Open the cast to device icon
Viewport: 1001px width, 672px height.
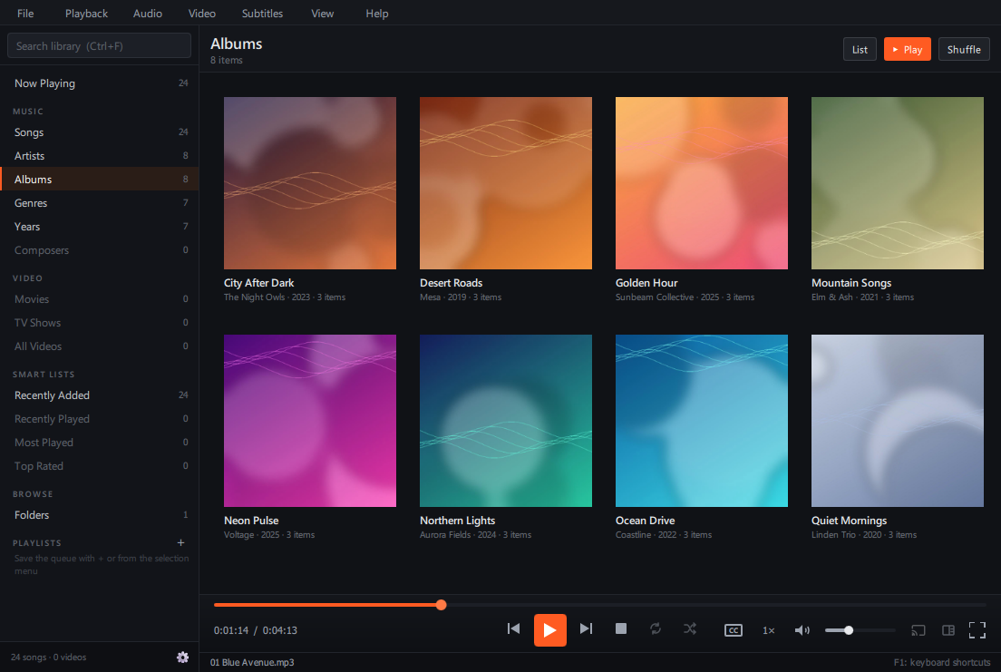click(x=918, y=630)
